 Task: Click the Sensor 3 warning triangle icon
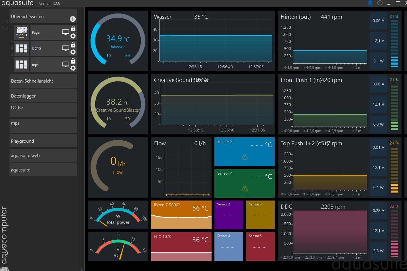point(245,157)
